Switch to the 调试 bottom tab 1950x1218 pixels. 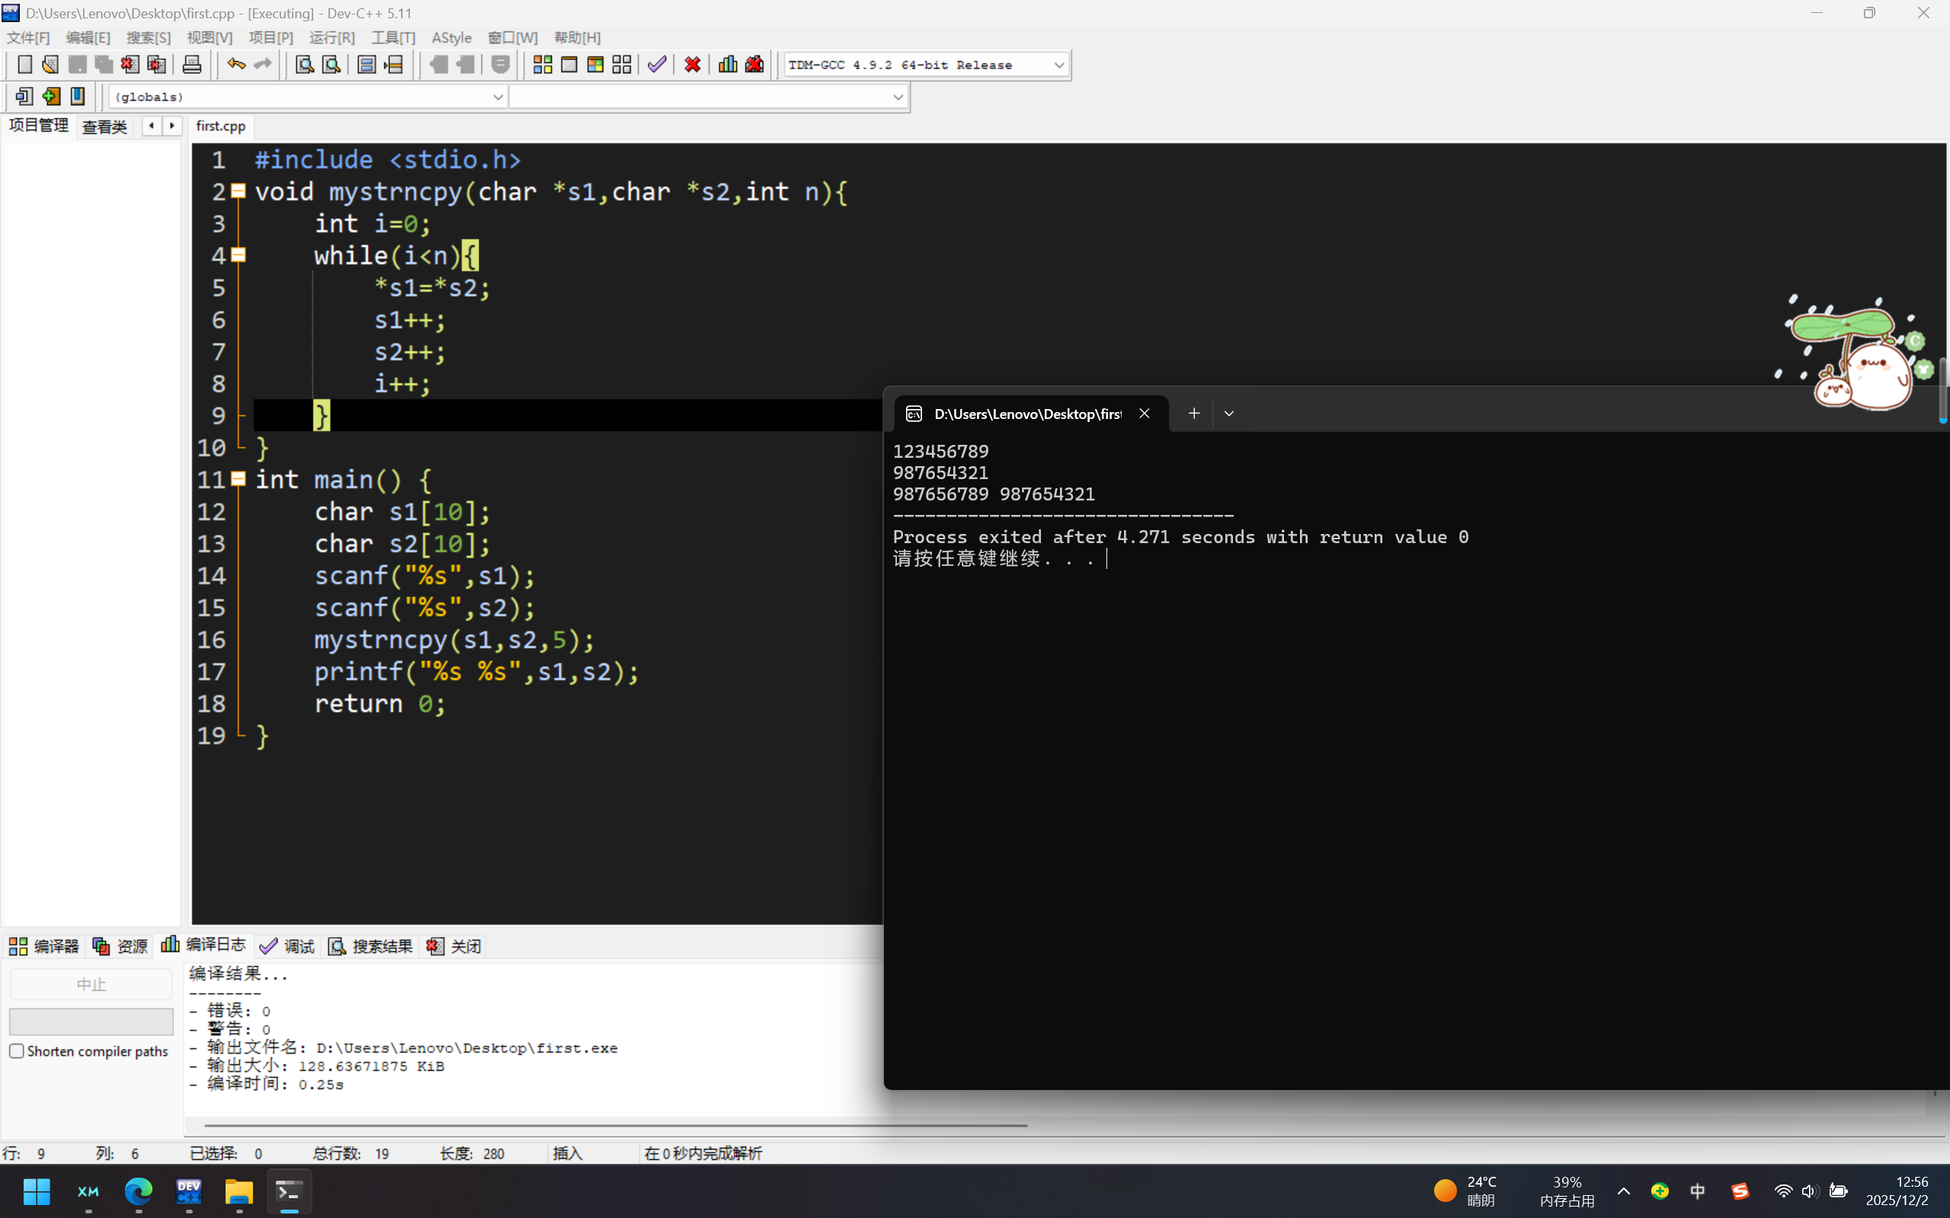pos(288,946)
